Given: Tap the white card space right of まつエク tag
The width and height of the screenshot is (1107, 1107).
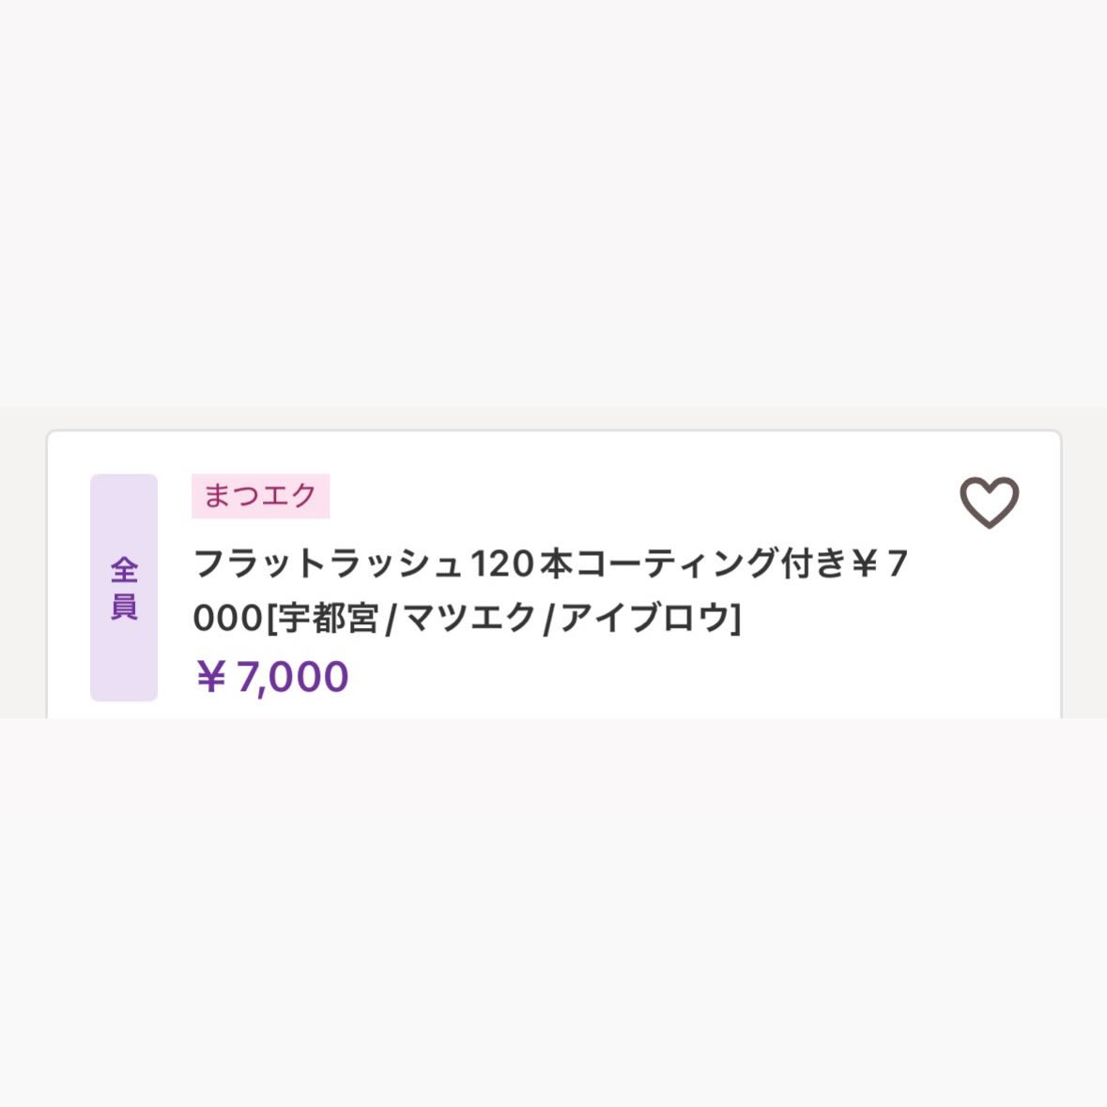Looking at the screenshot, I should 636,496.
